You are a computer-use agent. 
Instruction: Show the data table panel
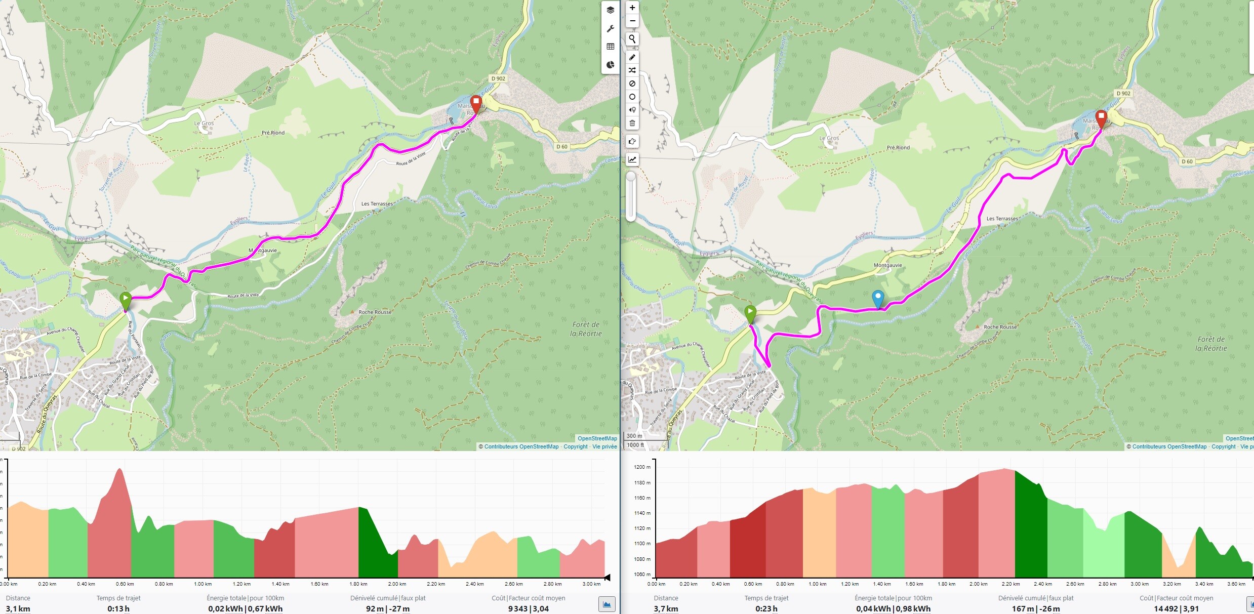[x=610, y=47]
